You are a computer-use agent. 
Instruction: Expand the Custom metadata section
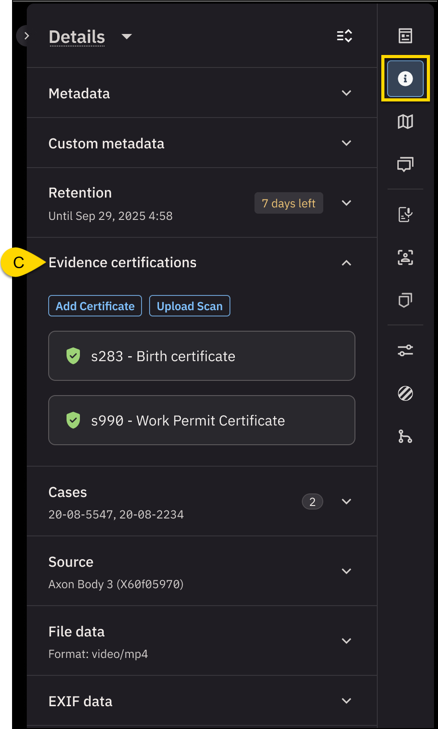pyautogui.click(x=346, y=143)
